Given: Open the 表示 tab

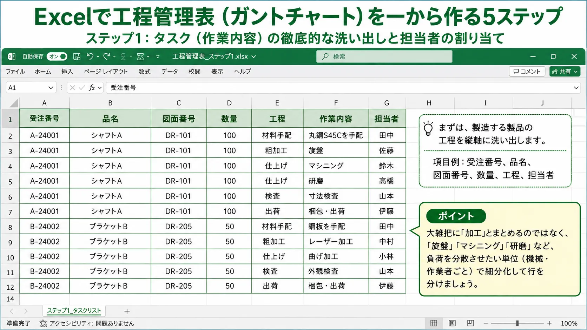Looking at the screenshot, I should coord(217,72).
